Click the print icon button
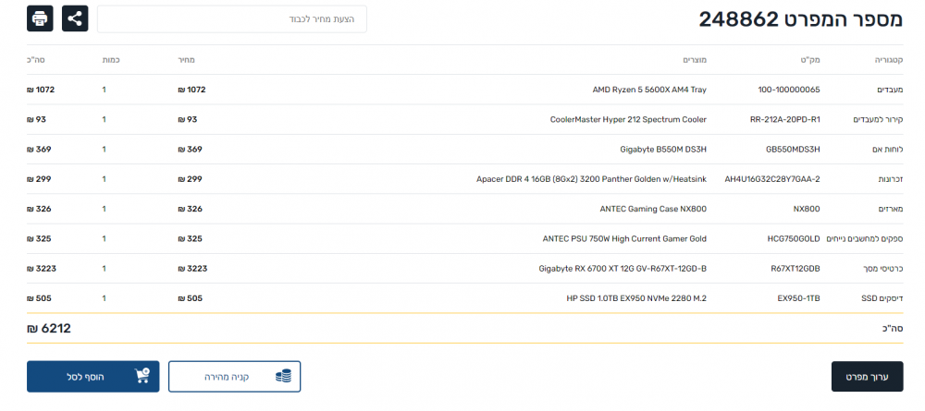Image resolution: width=925 pixels, height=411 pixels. point(40,18)
